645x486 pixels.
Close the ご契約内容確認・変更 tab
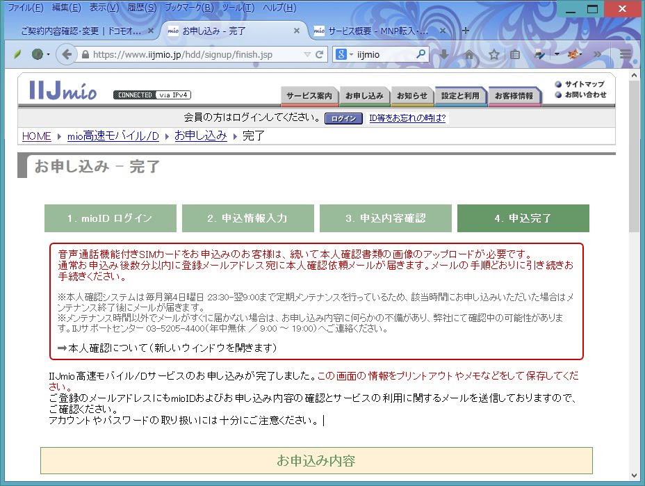click(151, 31)
